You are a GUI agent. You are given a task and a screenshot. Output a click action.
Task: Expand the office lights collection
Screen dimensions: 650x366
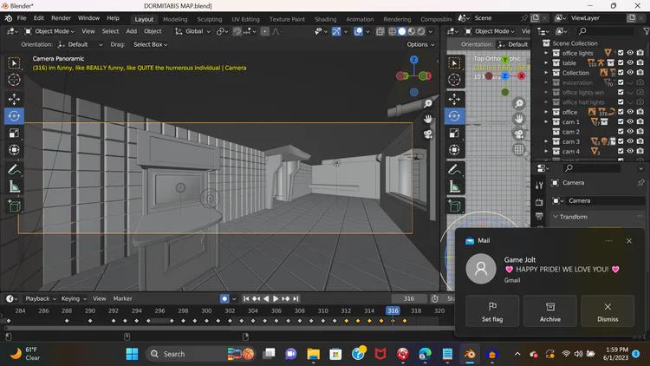[x=546, y=53]
